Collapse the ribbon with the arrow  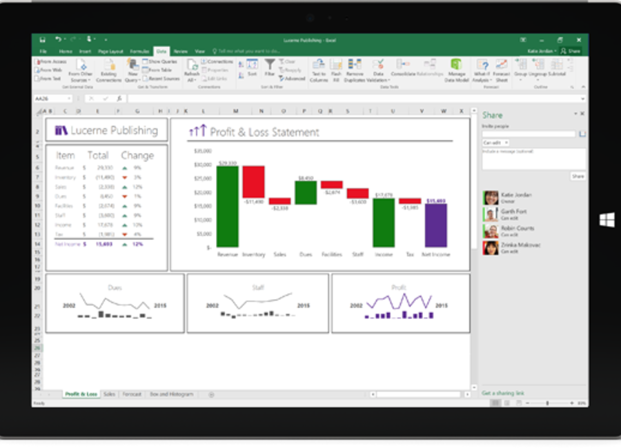583,87
